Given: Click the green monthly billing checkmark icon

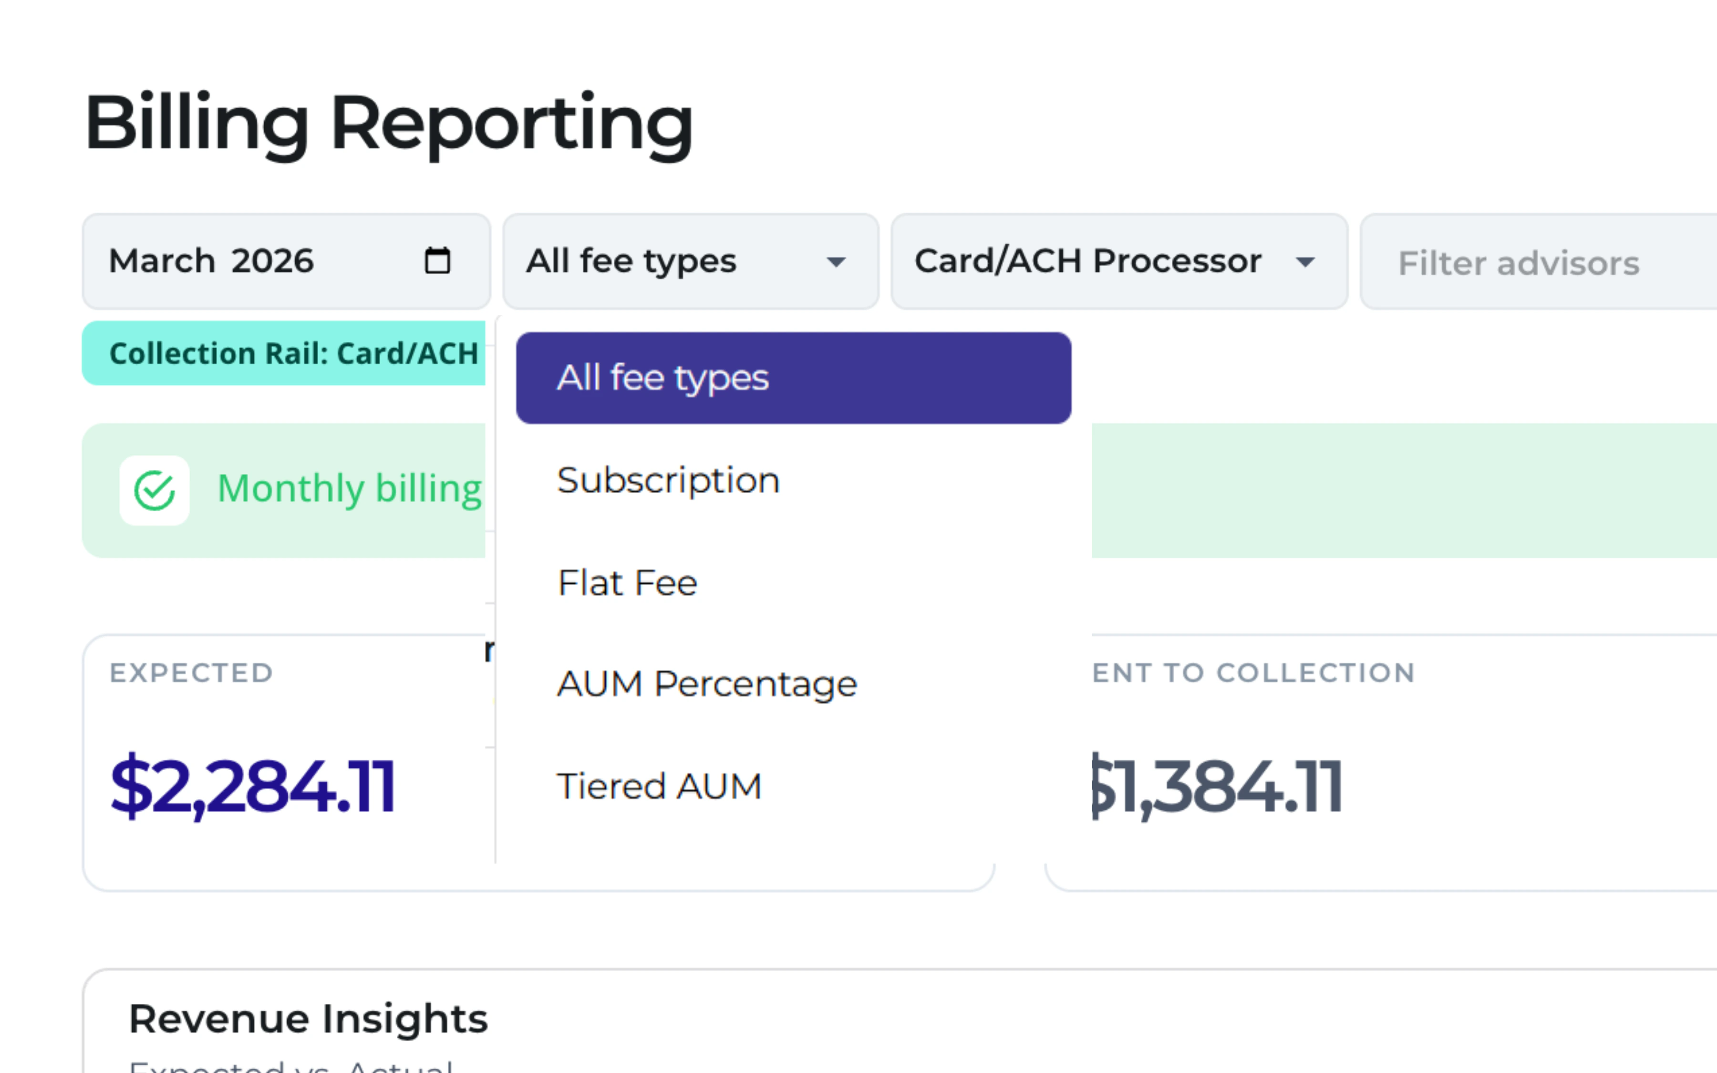Looking at the screenshot, I should 155,488.
